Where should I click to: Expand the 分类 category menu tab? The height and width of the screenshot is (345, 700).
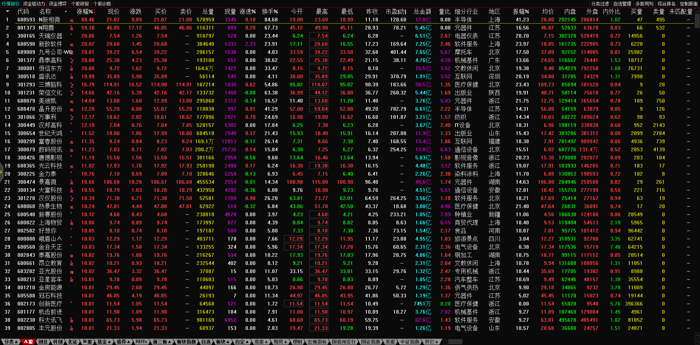click(11, 342)
